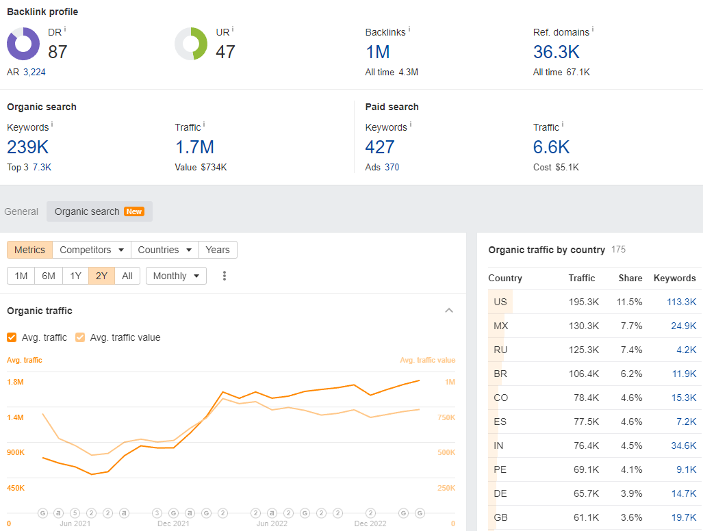Click the info icon next to DR
703x531 pixels.
tap(65, 29)
